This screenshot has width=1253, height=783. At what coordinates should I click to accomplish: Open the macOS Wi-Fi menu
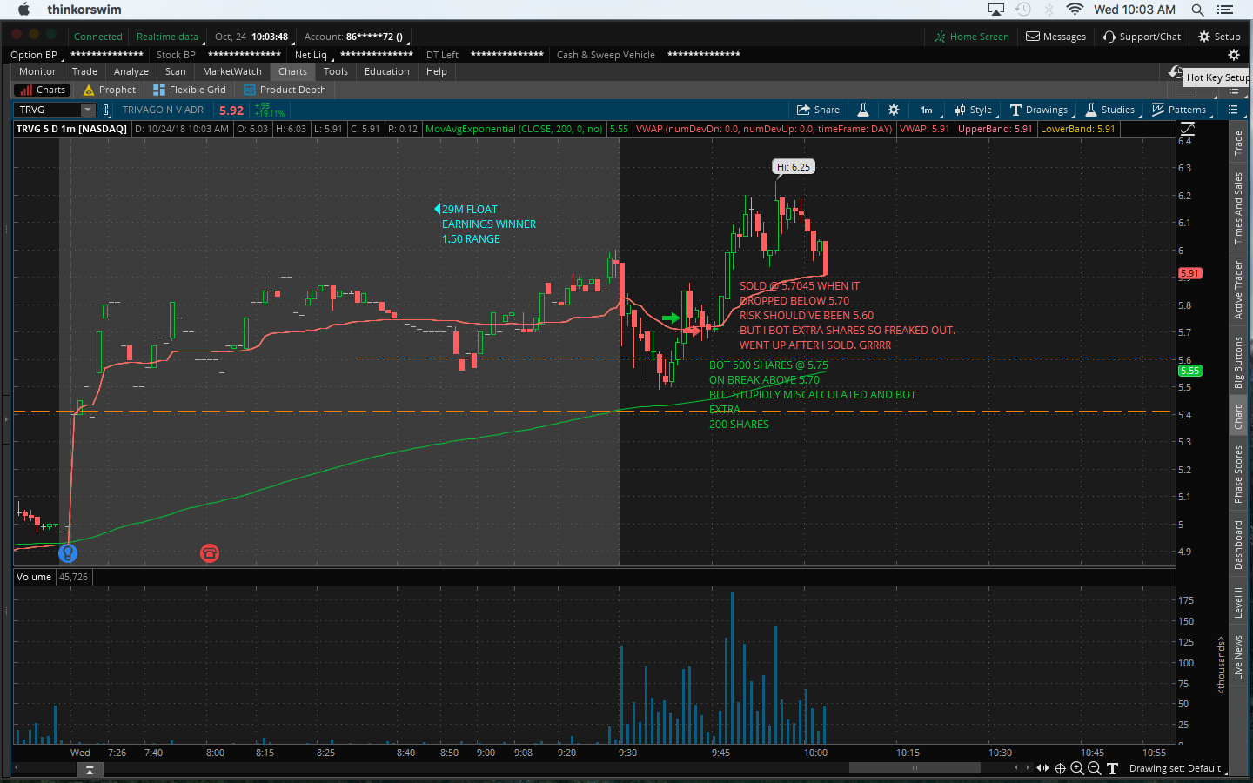(1075, 10)
